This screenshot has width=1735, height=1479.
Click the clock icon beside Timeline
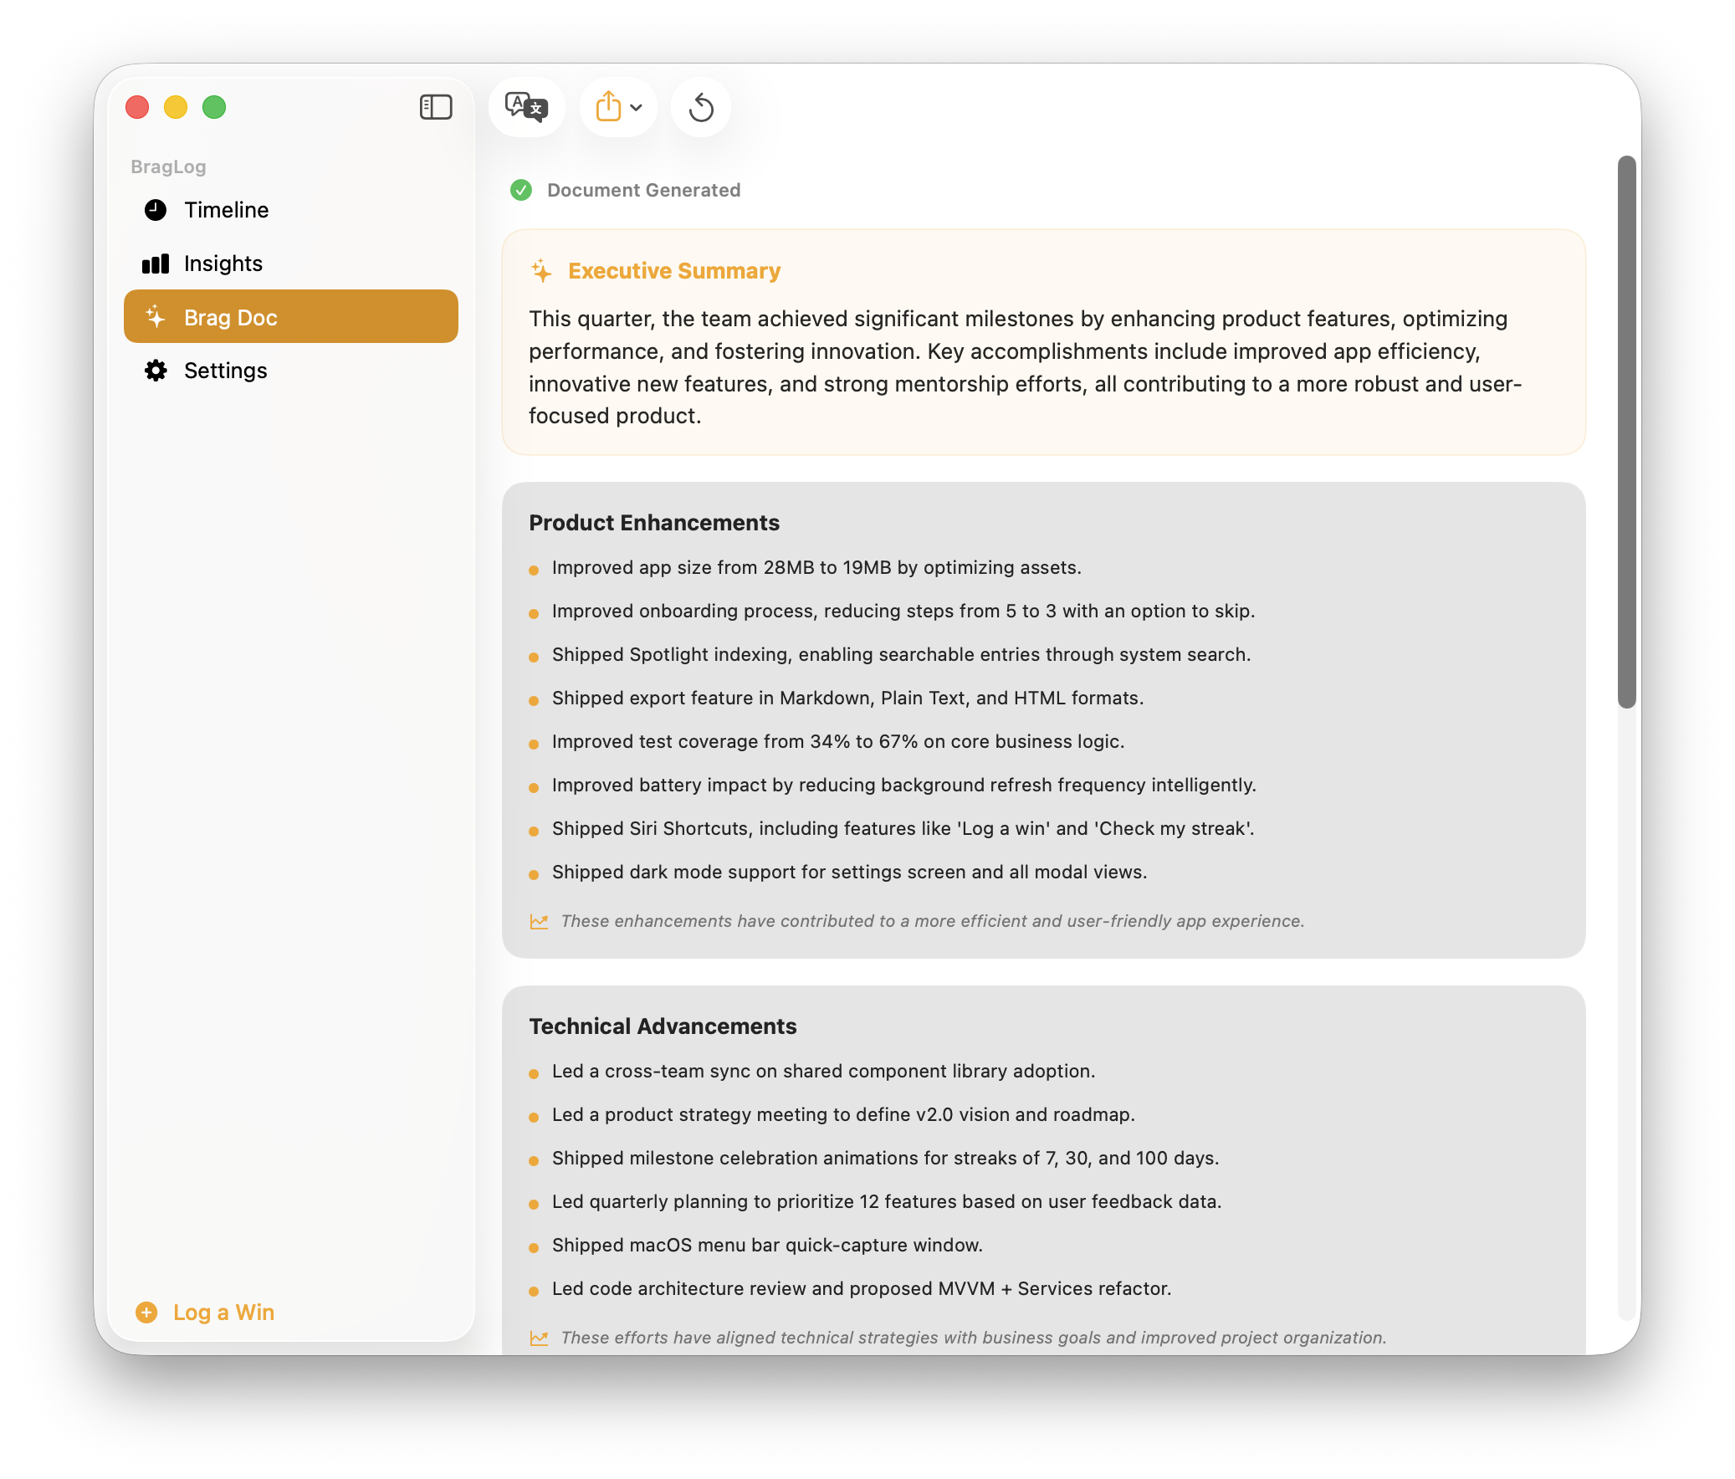point(156,210)
